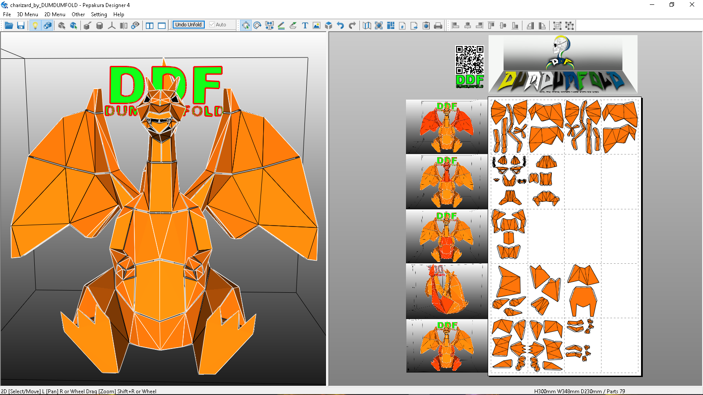
Task: Click the group parts icon
Action: [x=557, y=25]
